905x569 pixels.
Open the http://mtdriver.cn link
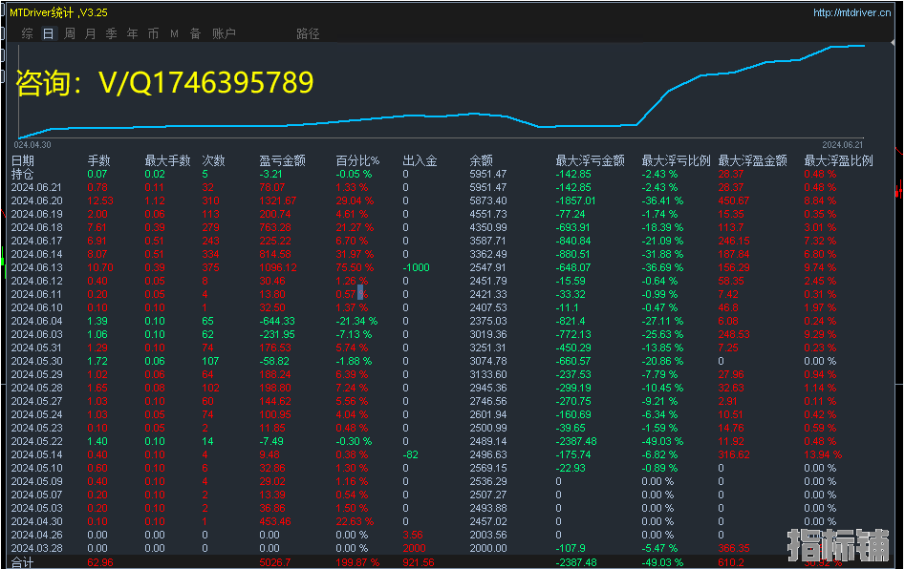tap(851, 12)
